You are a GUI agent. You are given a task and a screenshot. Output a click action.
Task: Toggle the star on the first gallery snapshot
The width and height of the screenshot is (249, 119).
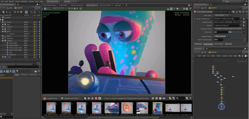click(57, 104)
